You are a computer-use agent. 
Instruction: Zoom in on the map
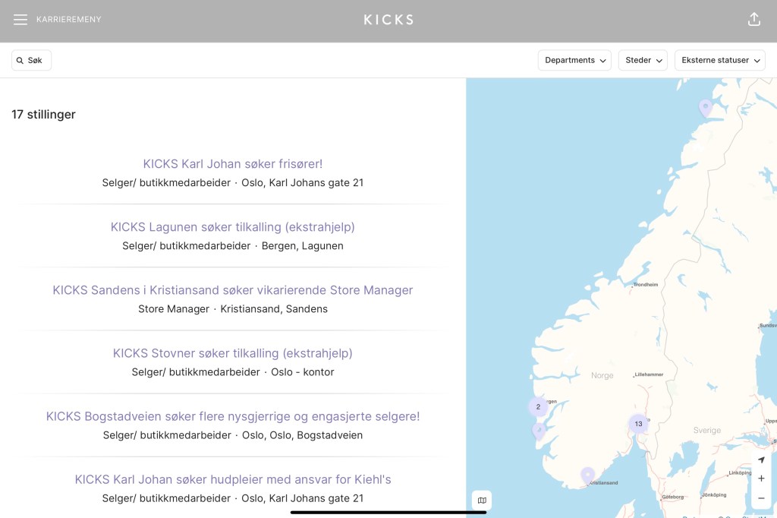[761, 479]
